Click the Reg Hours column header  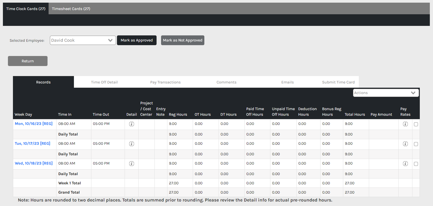pyautogui.click(x=178, y=114)
